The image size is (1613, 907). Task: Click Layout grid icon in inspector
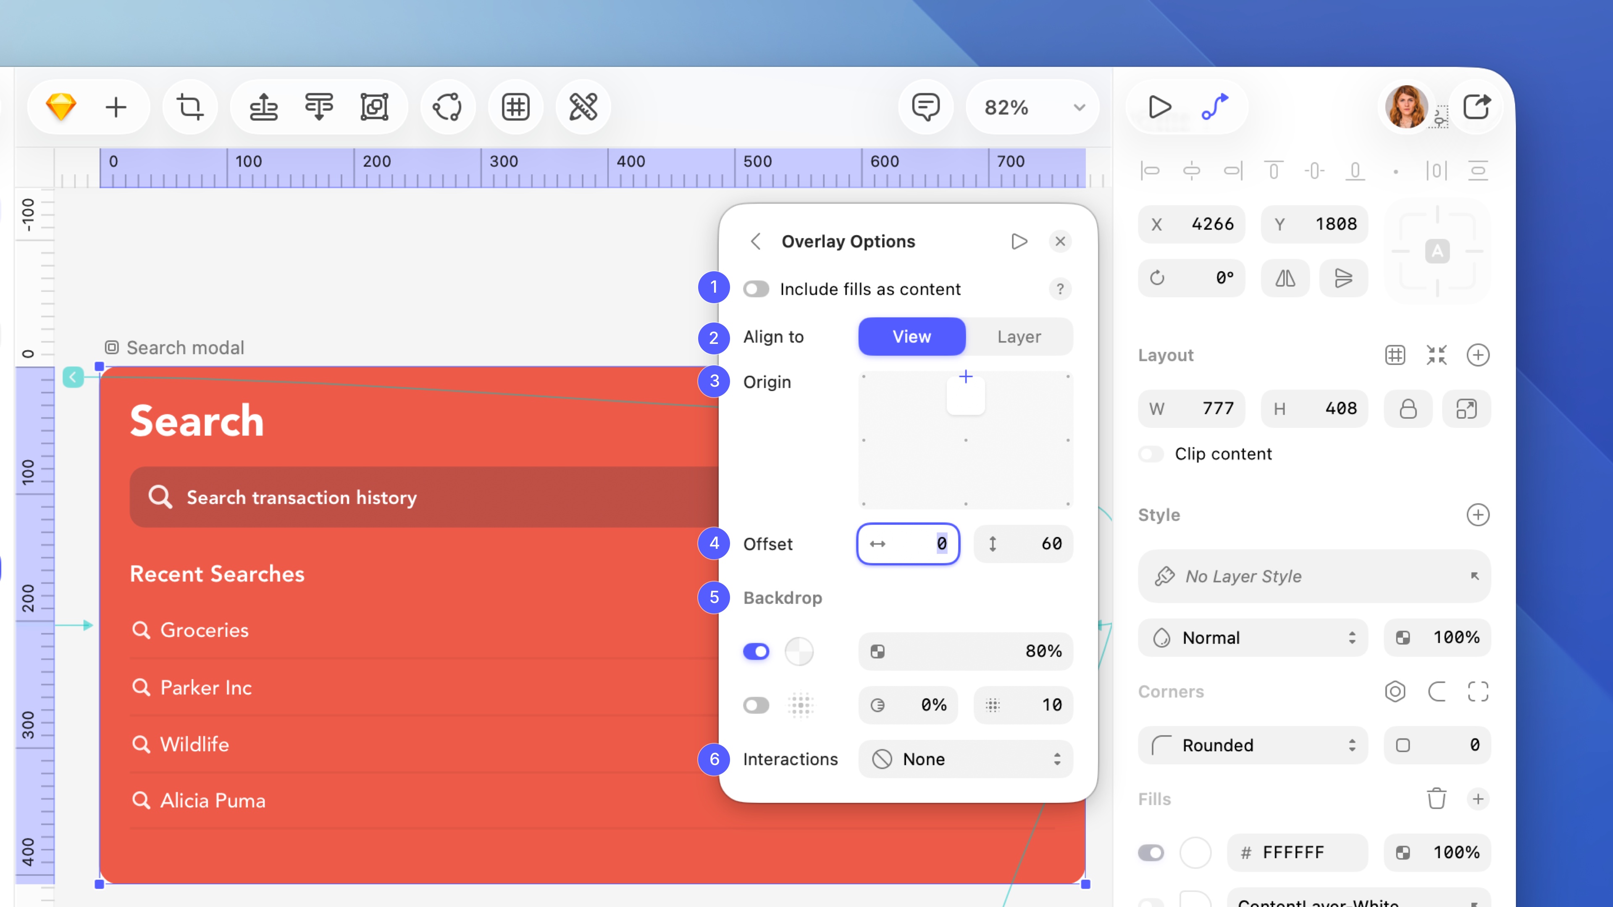1395,355
